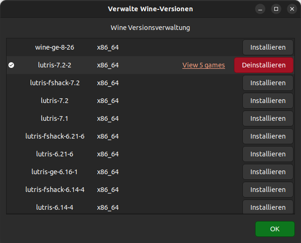The width and height of the screenshot is (301, 243).
Task: Uninstall lutris-7.2-2 with Deinstallieren
Action: (x=263, y=65)
